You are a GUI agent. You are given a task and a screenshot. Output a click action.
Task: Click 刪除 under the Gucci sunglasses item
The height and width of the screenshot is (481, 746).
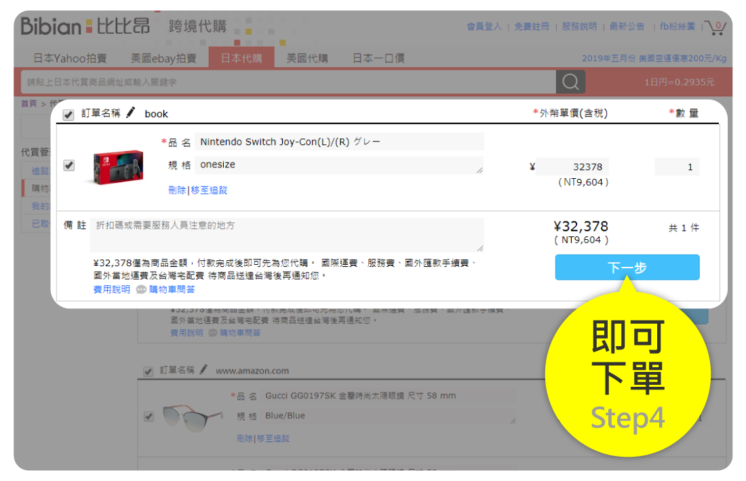(245, 438)
